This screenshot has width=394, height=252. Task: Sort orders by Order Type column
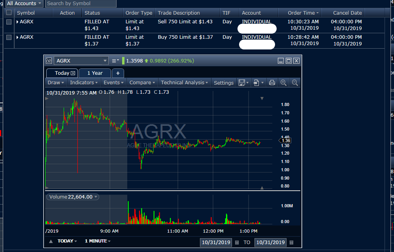[x=139, y=13]
